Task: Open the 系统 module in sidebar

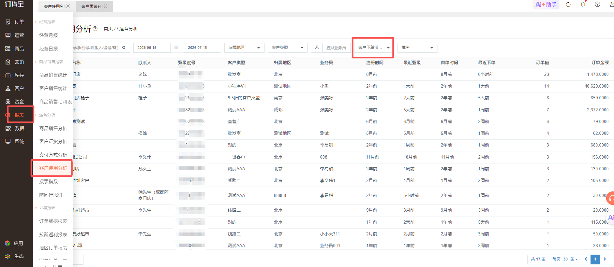Action: coord(15,141)
